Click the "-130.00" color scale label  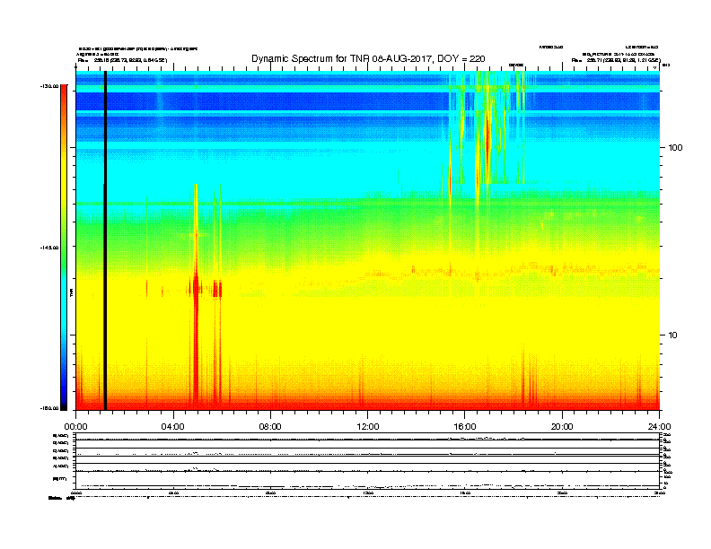(49, 86)
